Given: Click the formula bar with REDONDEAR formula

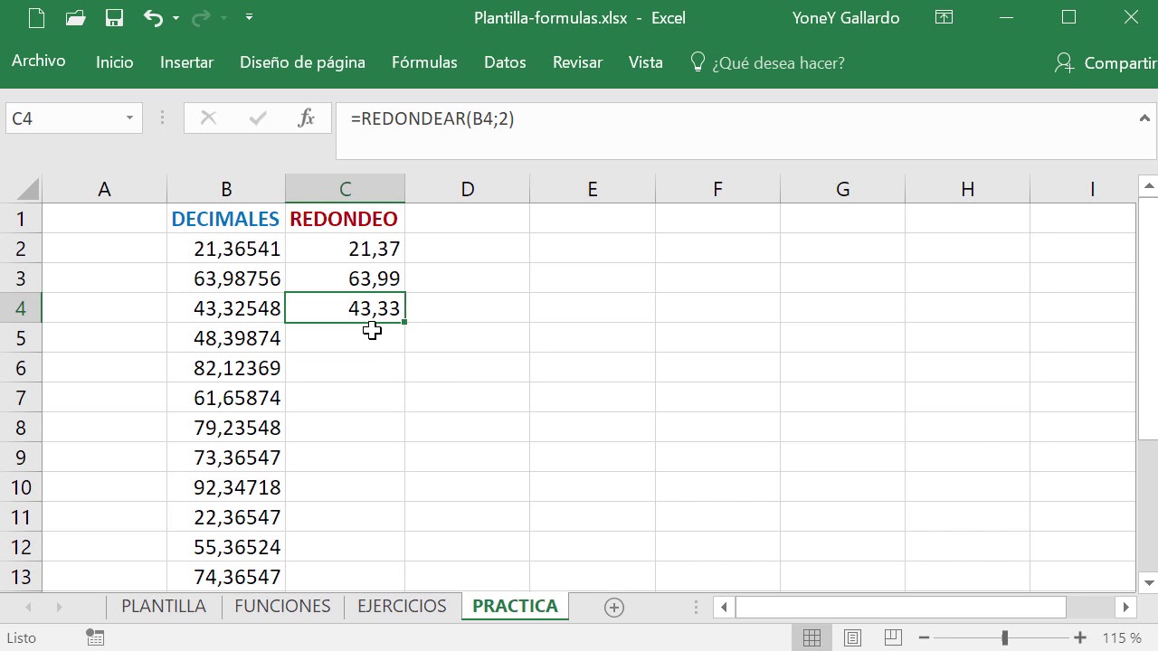Looking at the screenshot, I should point(735,131).
